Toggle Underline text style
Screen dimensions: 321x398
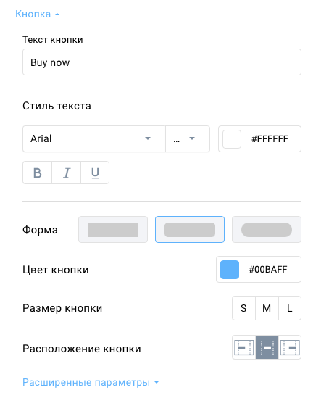tap(95, 173)
